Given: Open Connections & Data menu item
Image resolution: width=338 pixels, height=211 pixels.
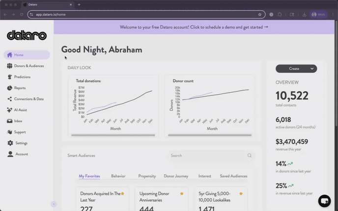Looking at the screenshot, I should [27, 99].
